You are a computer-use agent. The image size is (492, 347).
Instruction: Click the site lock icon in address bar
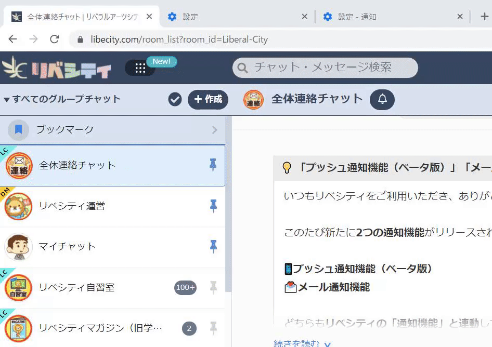(x=80, y=39)
